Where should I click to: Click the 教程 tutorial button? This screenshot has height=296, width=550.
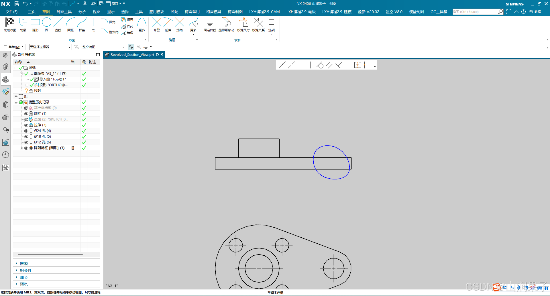click(535, 12)
